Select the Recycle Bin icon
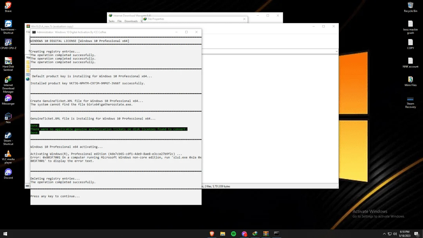This screenshot has width=423, height=238. (x=410, y=7)
